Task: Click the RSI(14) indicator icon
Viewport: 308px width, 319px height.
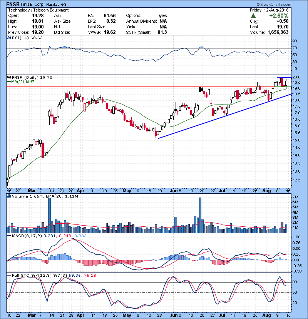Action: [x=9, y=38]
